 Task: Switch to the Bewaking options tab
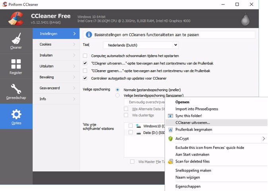56,77
